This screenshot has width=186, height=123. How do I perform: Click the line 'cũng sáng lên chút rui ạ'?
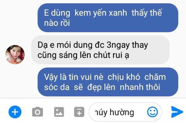83,55
